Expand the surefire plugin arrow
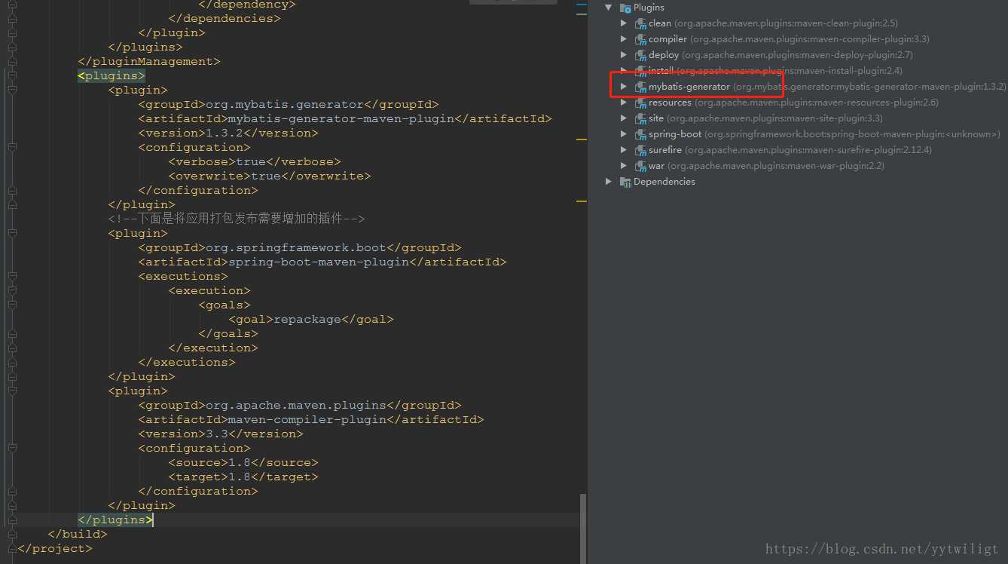 point(623,150)
